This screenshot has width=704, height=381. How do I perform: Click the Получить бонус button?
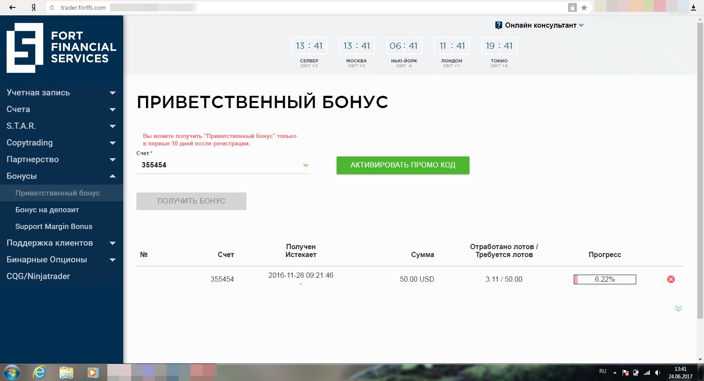191,201
